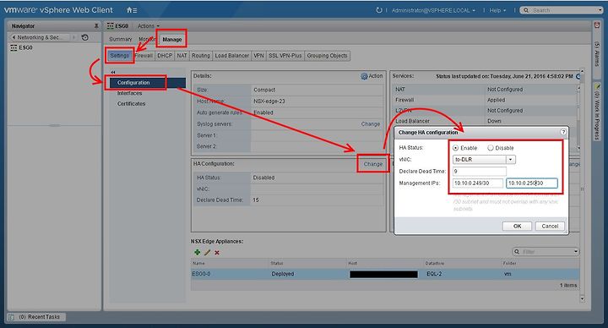This screenshot has width=608, height=328.
Task: Open the Load Balancer sub-tab
Action: [232, 56]
